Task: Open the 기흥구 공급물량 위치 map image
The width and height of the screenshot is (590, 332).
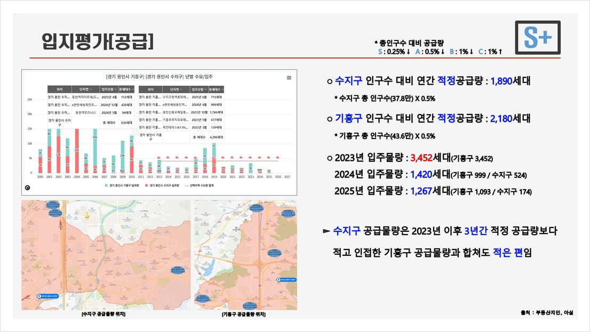Action: tap(246, 255)
